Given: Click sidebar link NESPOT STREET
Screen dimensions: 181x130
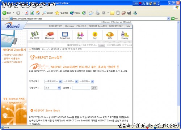Looking at the screenshot, I should (13, 62).
